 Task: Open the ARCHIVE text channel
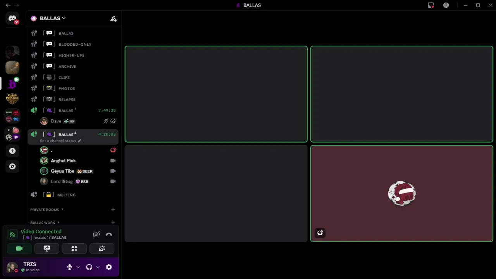pos(73,66)
